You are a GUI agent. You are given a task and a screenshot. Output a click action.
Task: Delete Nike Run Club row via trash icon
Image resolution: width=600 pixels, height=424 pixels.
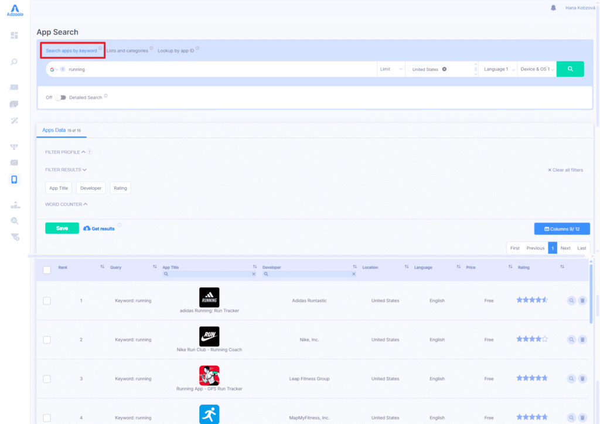(582, 339)
